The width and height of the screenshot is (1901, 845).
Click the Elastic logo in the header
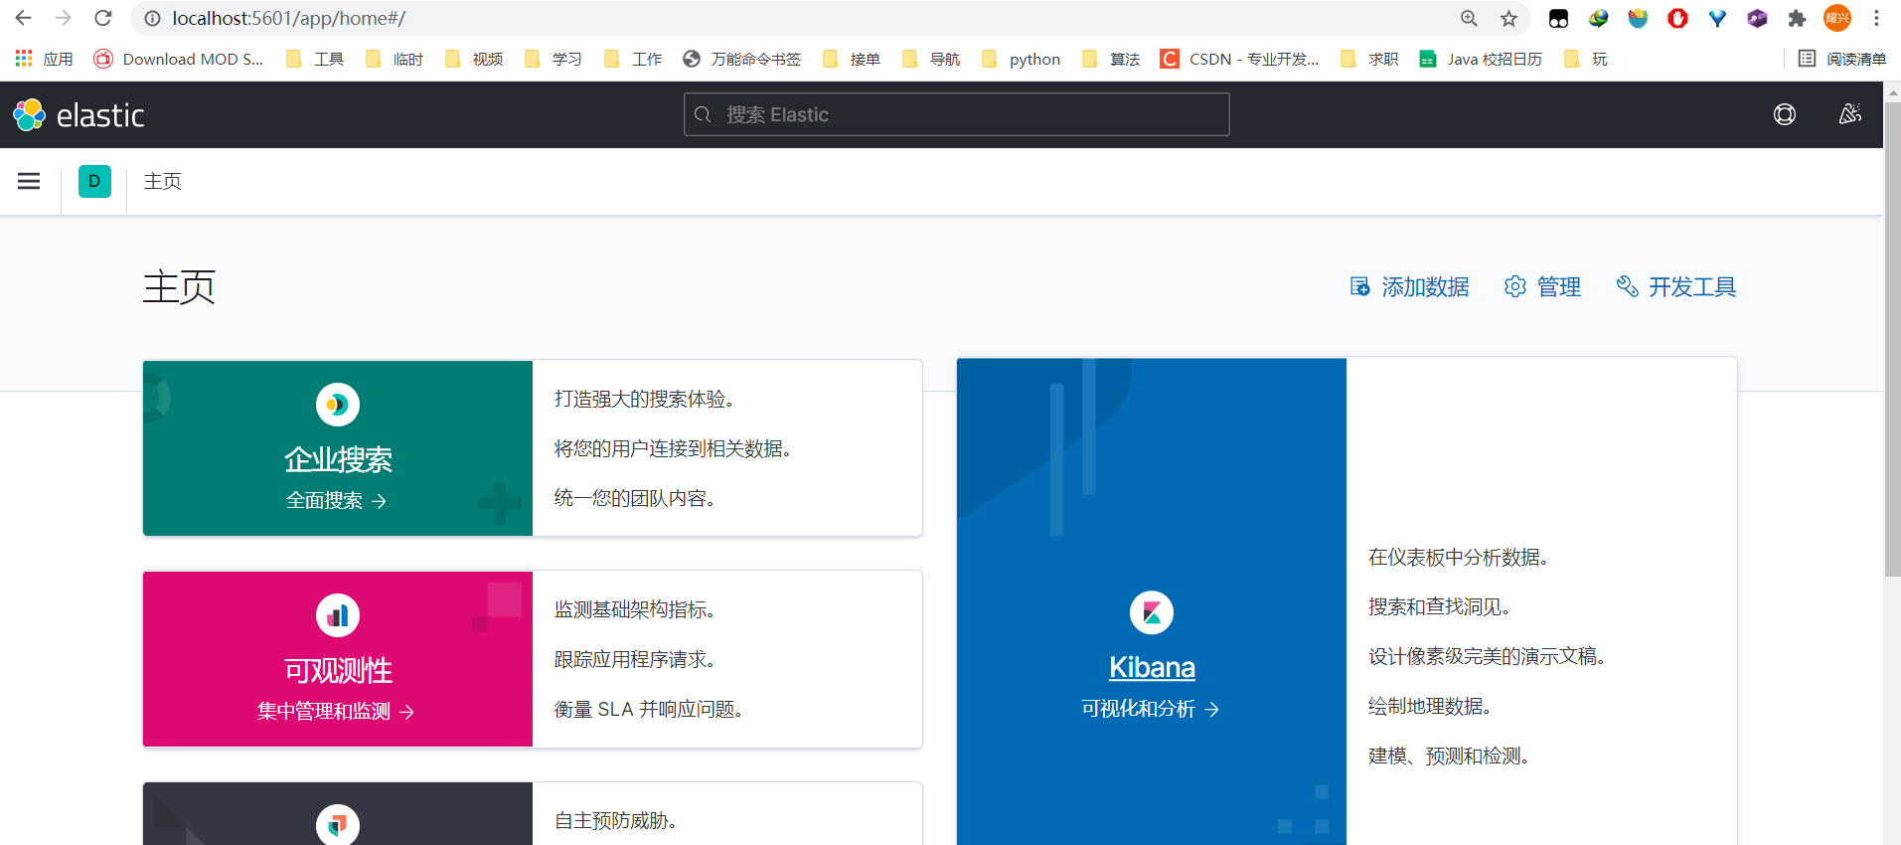[79, 115]
